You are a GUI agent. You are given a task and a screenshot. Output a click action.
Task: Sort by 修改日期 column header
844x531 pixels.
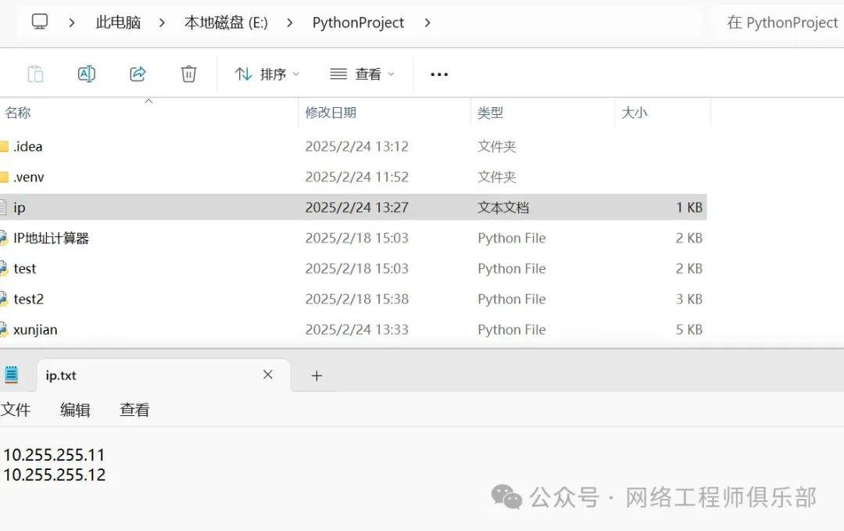(x=331, y=113)
